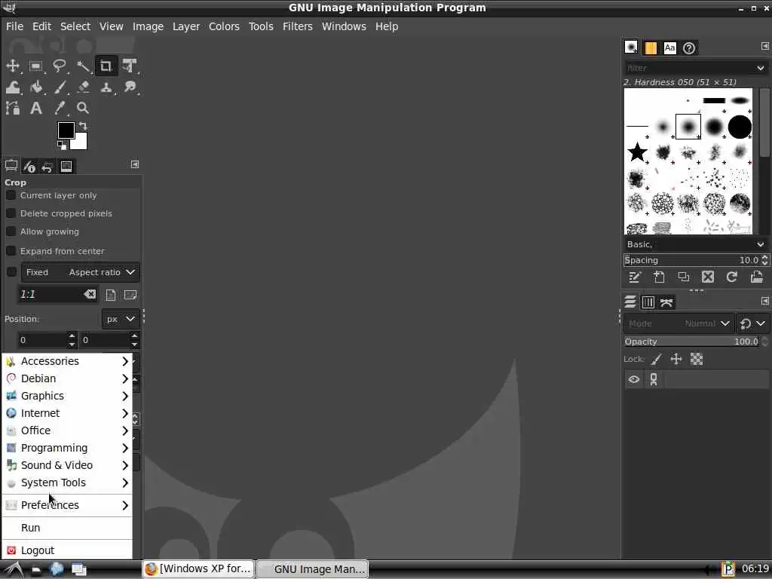The height and width of the screenshot is (579, 772).
Task: Choose Logout from start menu
Action: point(67,550)
